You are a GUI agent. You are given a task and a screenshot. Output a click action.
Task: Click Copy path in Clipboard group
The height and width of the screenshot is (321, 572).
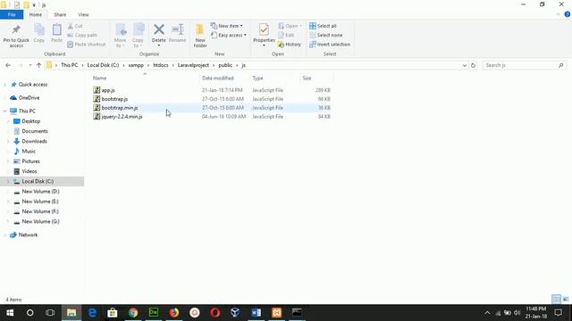pos(82,35)
